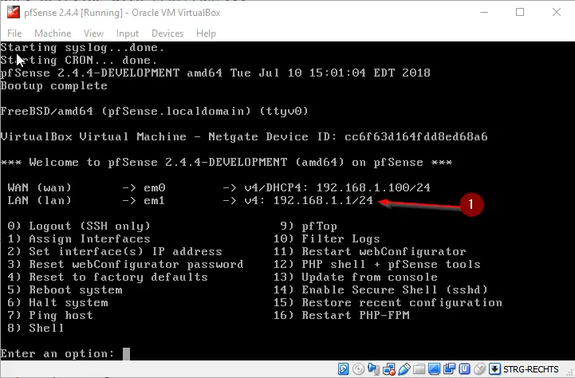Click the optical disc indicator icon
The width and height of the screenshot is (575, 378).
358,369
